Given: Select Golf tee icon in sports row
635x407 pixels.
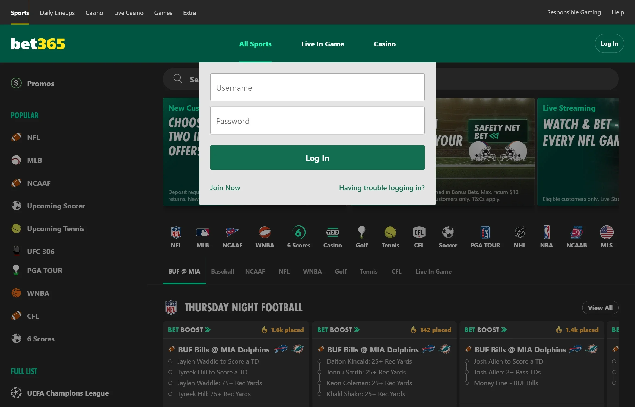Looking at the screenshot, I should click(361, 232).
